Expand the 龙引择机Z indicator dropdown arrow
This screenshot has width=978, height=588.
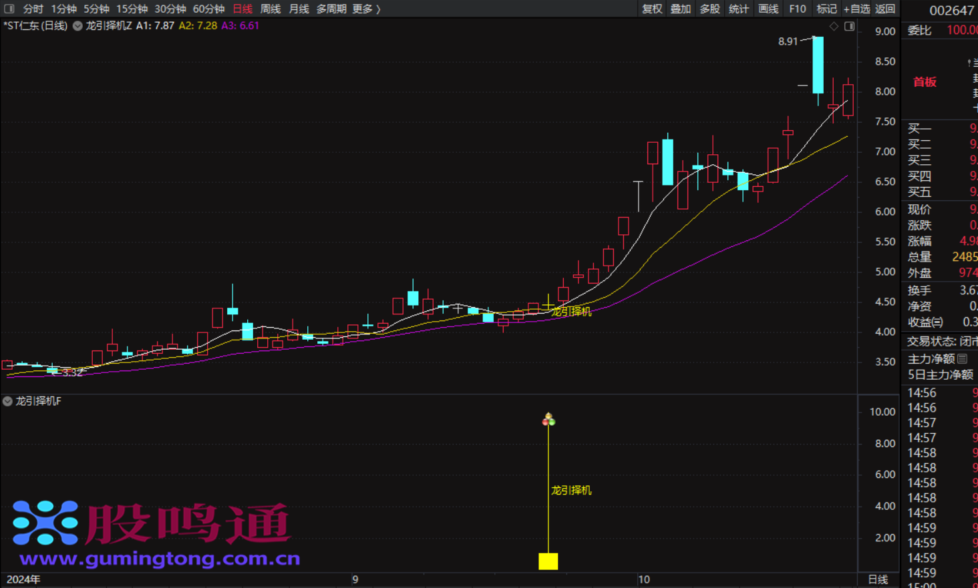click(77, 26)
